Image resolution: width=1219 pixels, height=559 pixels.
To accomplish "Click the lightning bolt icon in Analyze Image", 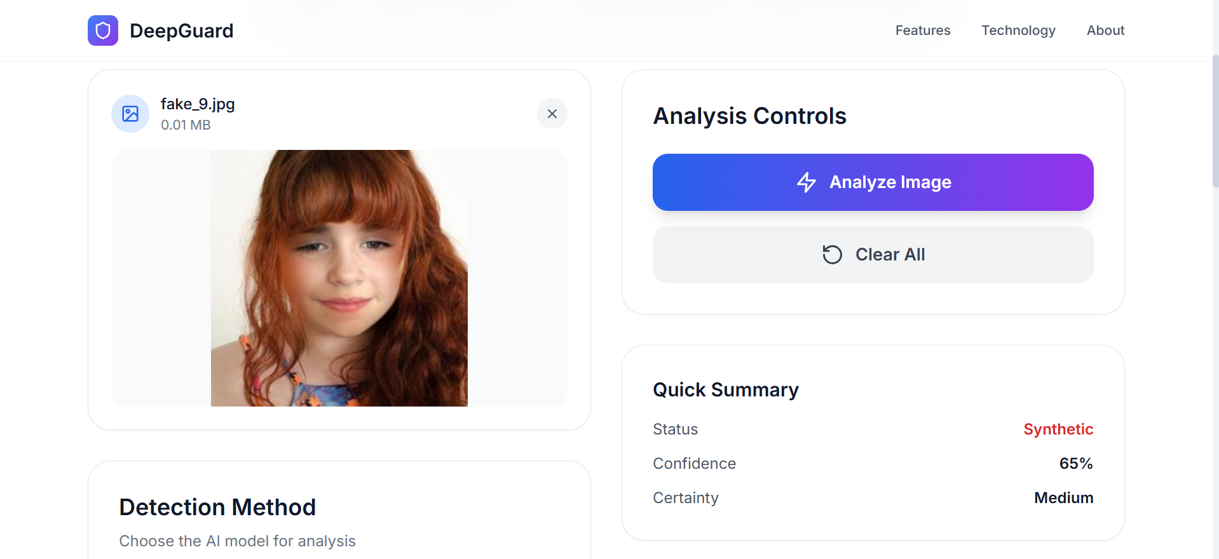I will tap(807, 182).
